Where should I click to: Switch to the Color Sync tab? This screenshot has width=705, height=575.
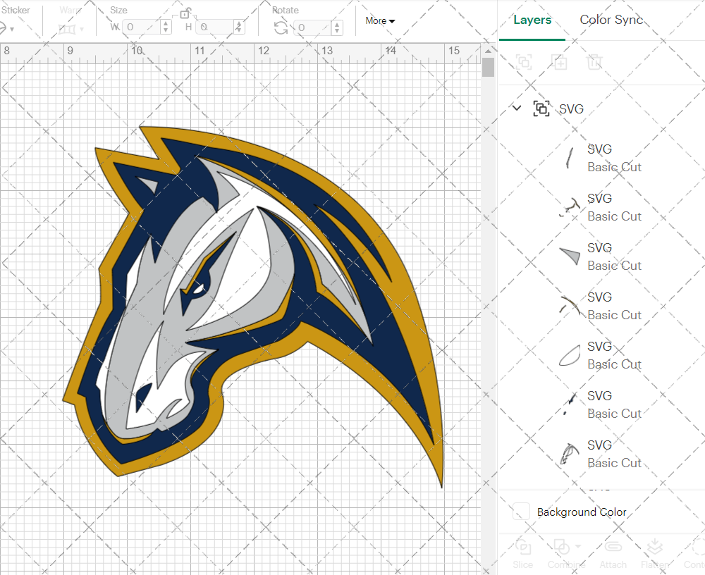point(611,20)
